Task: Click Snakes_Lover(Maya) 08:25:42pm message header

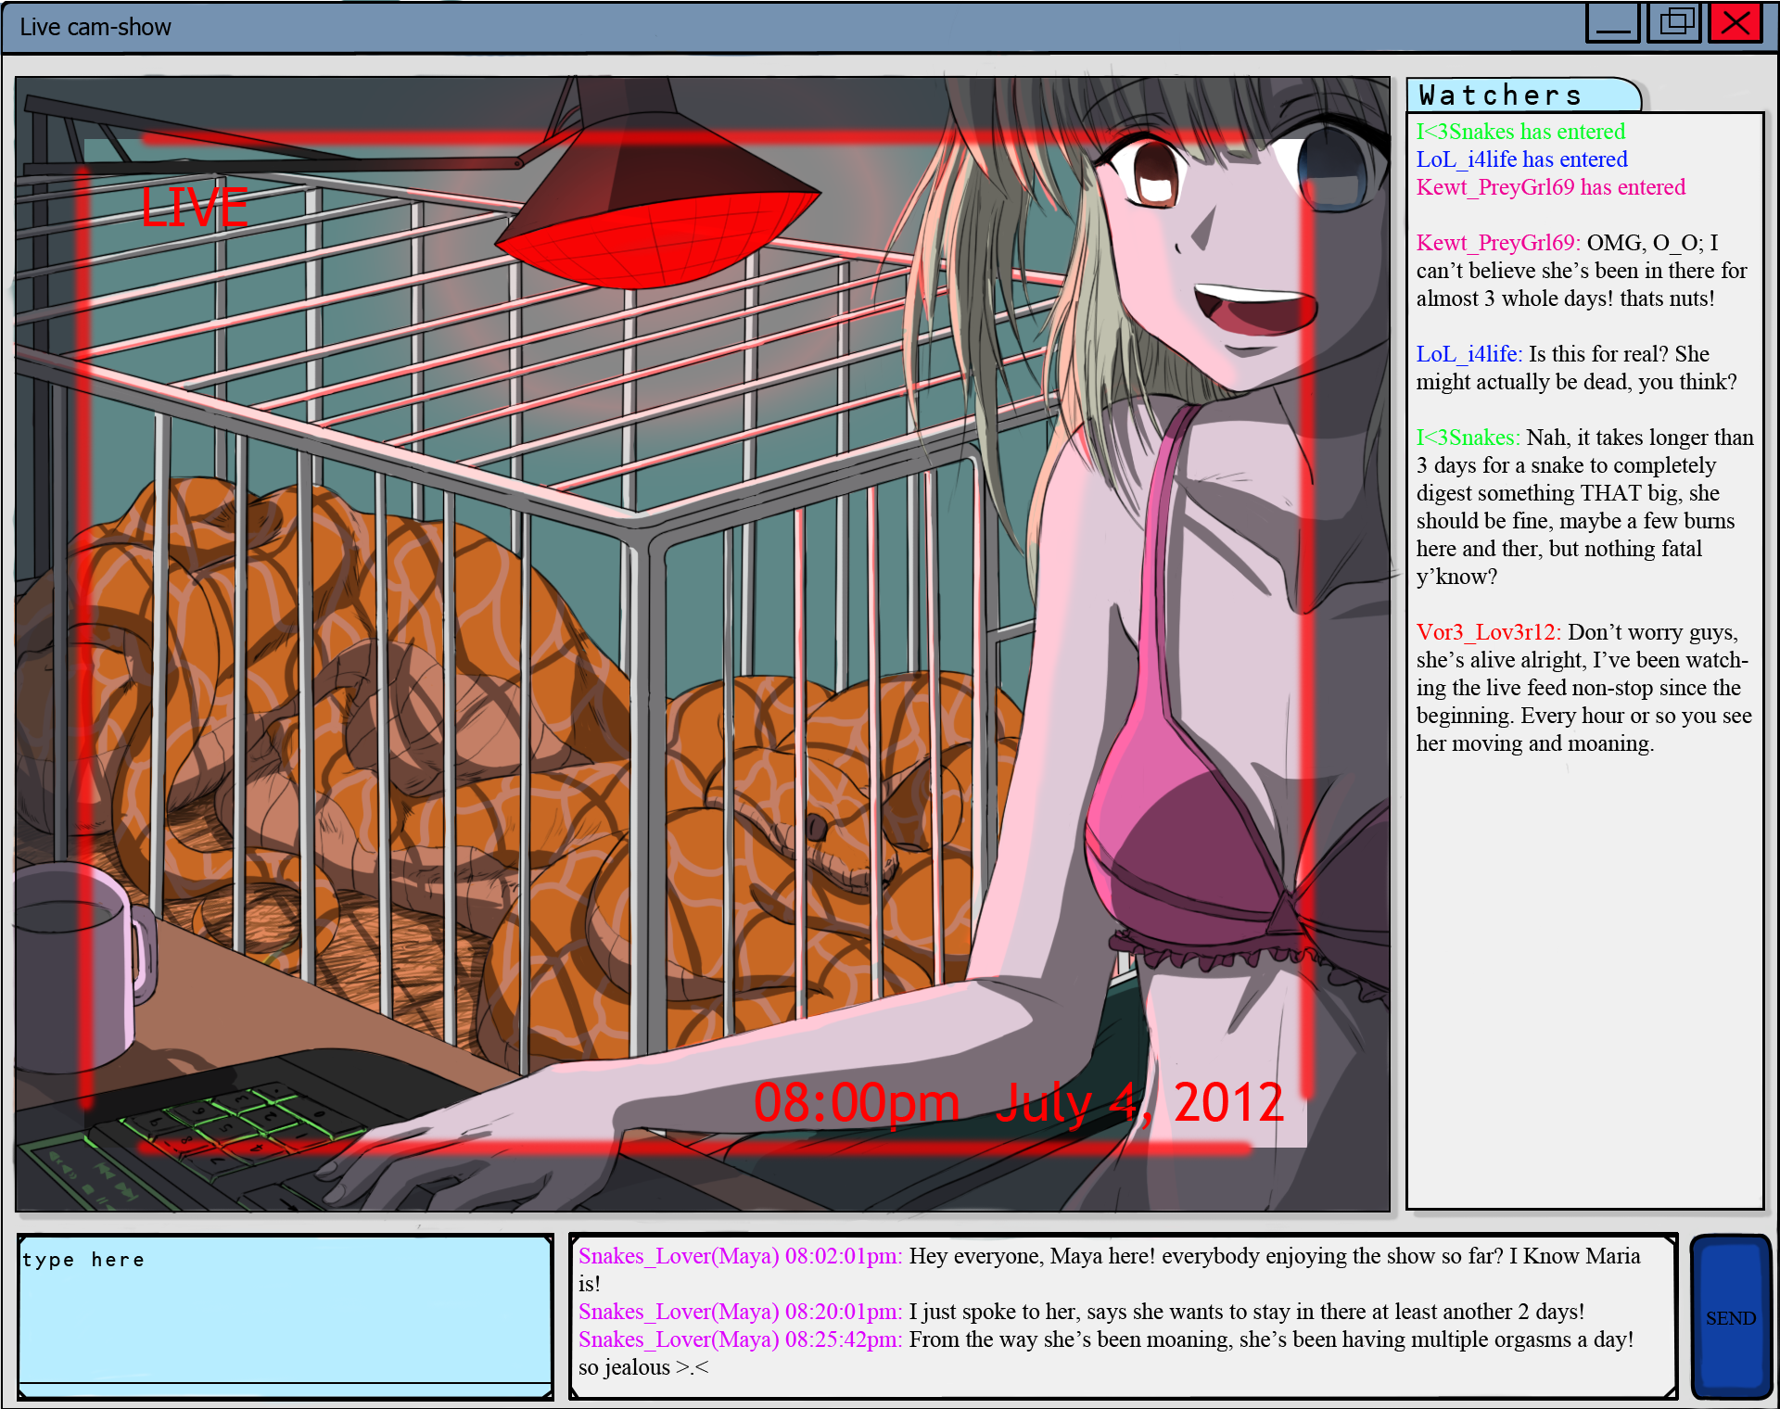Action: point(740,1339)
